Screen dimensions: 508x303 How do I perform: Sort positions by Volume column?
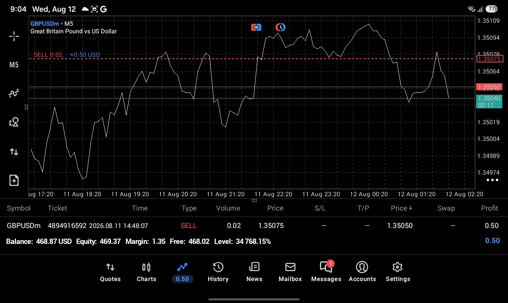point(228,208)
